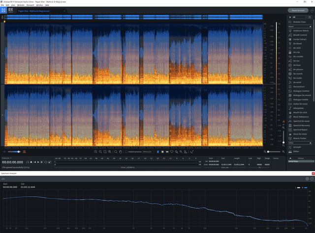
Task: Rewind to the start
Action: [x=34, y=162]
